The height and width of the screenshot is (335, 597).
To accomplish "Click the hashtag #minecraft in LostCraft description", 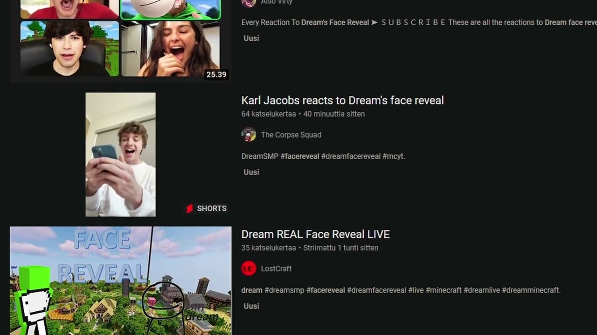I will pyautogui.click(x=444, y=290).
